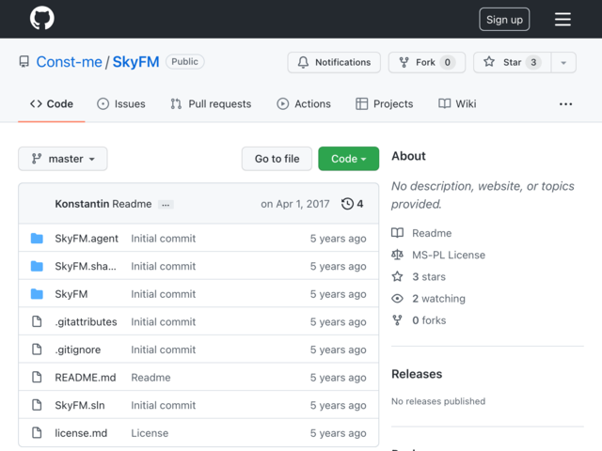Viewport: 602px width, 451px height.
Task: Open the License commit message link
Action: 150,433
